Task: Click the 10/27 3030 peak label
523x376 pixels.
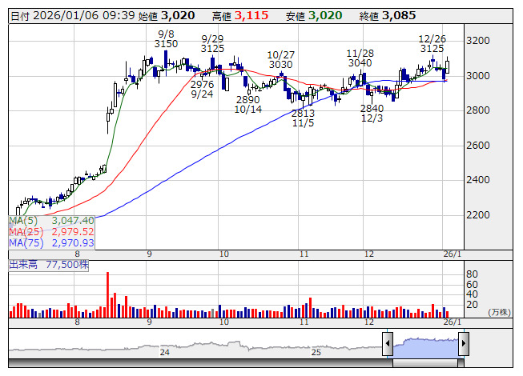Action: 280,60
